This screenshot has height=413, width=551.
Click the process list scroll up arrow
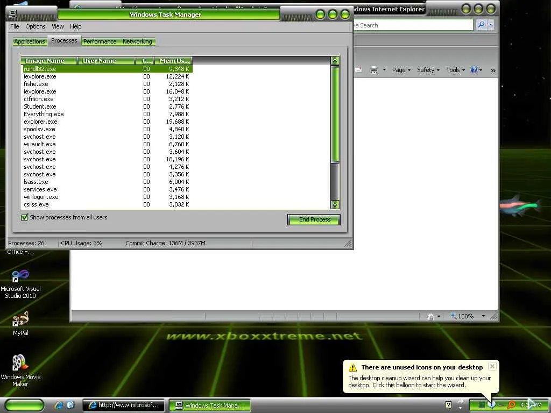pos(335,61)
